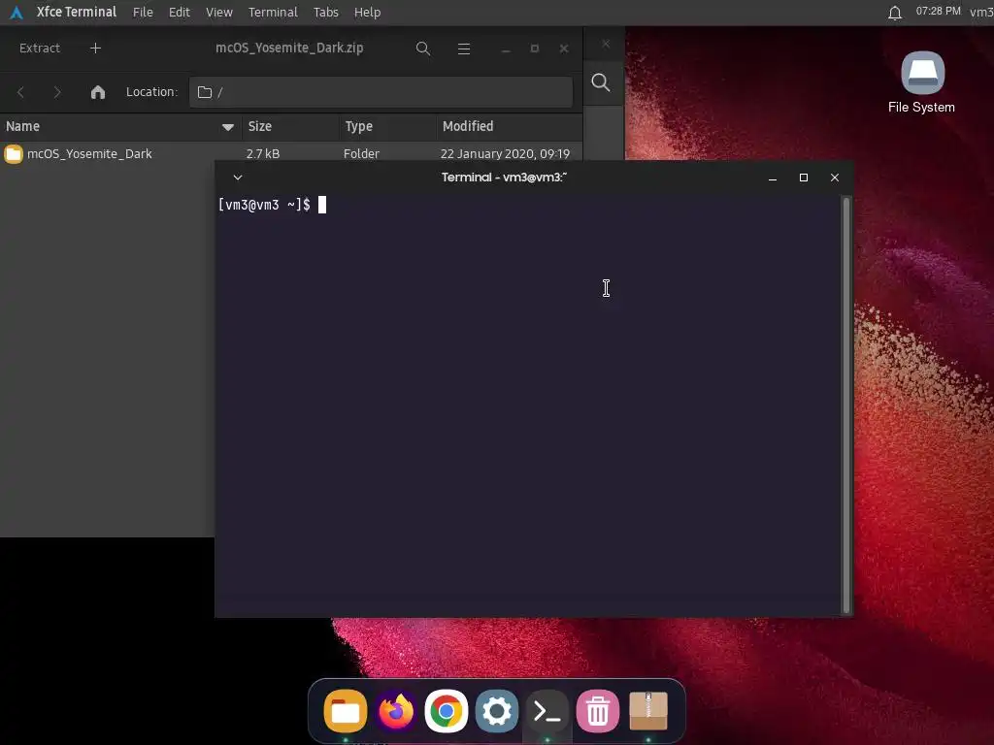994x745 pixels.
Task: Open the file manager from the dock
Action: coord(346,711)
